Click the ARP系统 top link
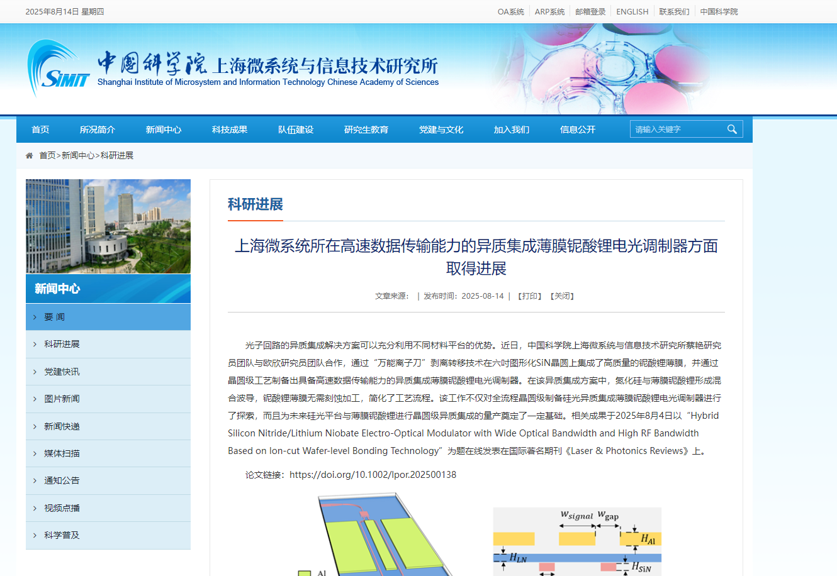This screenshot has height=576, width=837. 549,11
